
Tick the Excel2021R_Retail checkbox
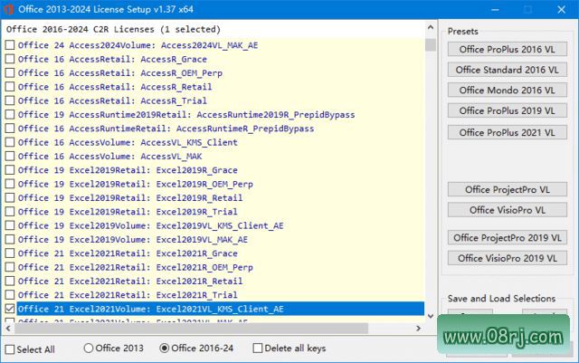click(10, 281)
